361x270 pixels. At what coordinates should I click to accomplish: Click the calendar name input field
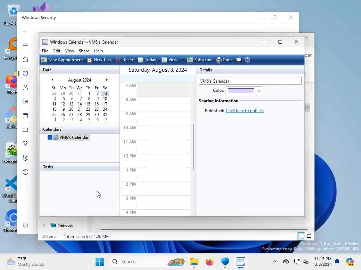tap(250, 81)
